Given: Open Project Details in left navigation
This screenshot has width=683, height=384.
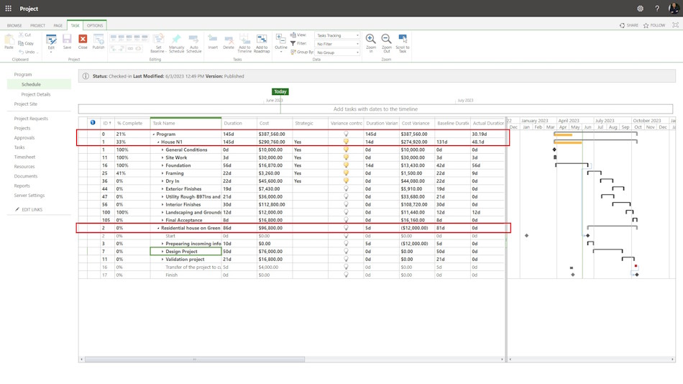Looking at the screenshot, I should [36, 94].
